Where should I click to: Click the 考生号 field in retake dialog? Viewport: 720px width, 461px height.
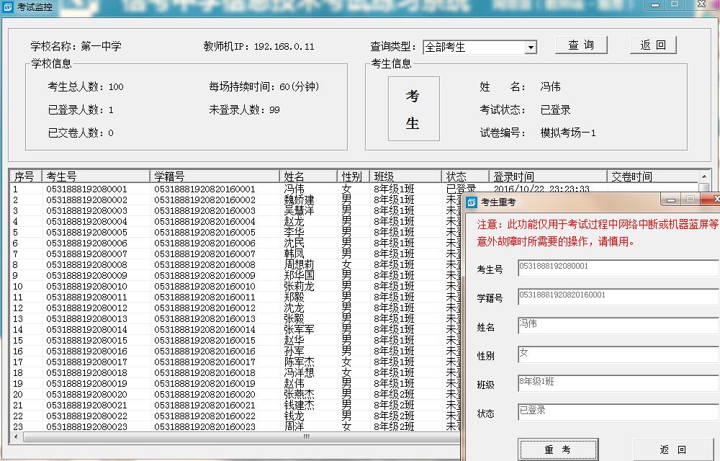[x=618, y=269]
